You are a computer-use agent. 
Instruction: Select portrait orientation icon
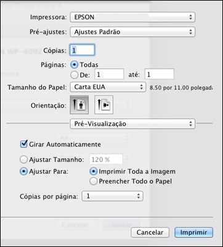79,105
